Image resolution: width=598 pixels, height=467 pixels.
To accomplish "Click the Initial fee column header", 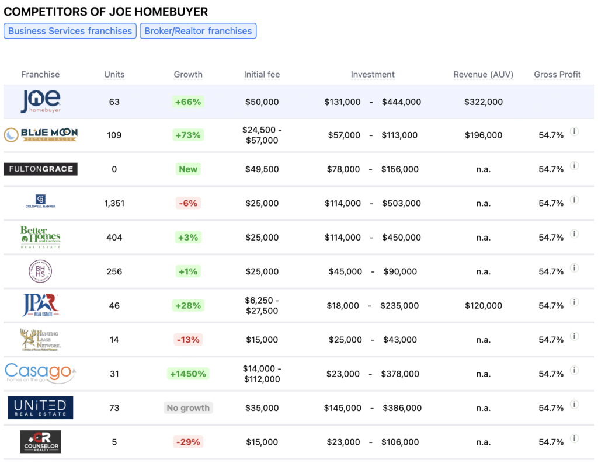I will pyautogui.click(x=262, y=74).
